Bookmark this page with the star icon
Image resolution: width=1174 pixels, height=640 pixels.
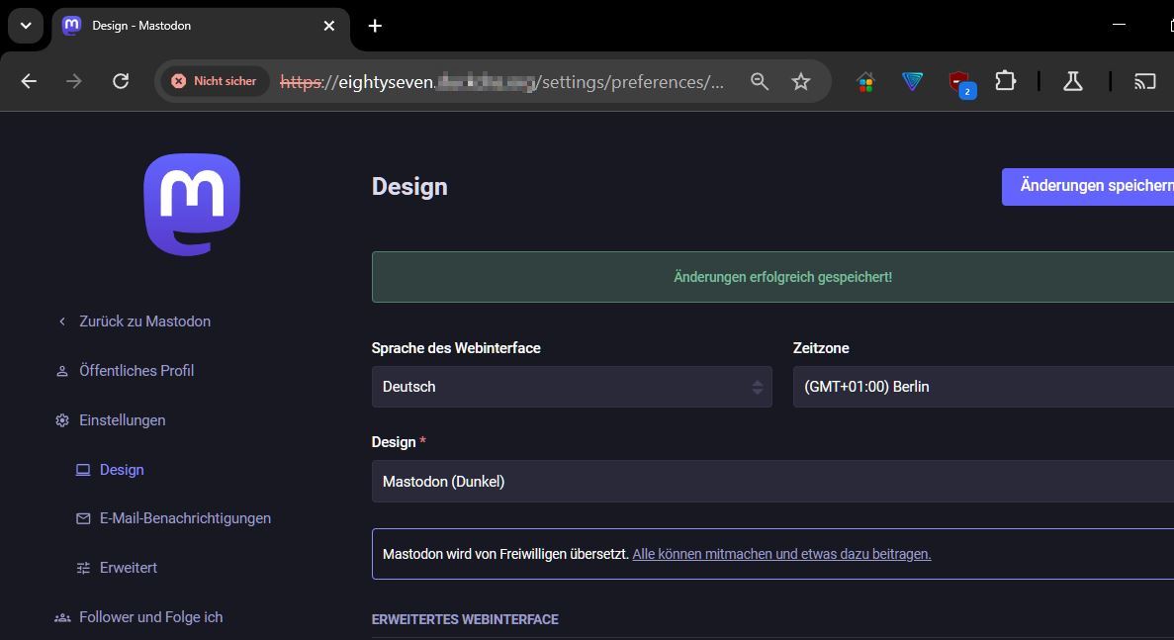tap(801, 81)
